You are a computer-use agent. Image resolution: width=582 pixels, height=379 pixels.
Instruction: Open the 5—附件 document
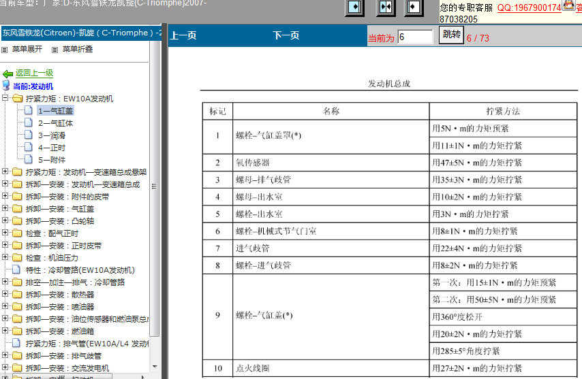click(52, 160)
